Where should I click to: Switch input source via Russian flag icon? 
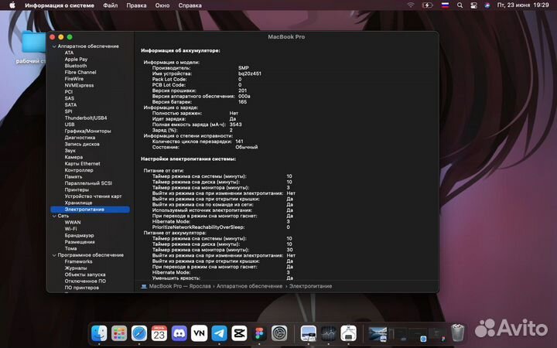445,5
